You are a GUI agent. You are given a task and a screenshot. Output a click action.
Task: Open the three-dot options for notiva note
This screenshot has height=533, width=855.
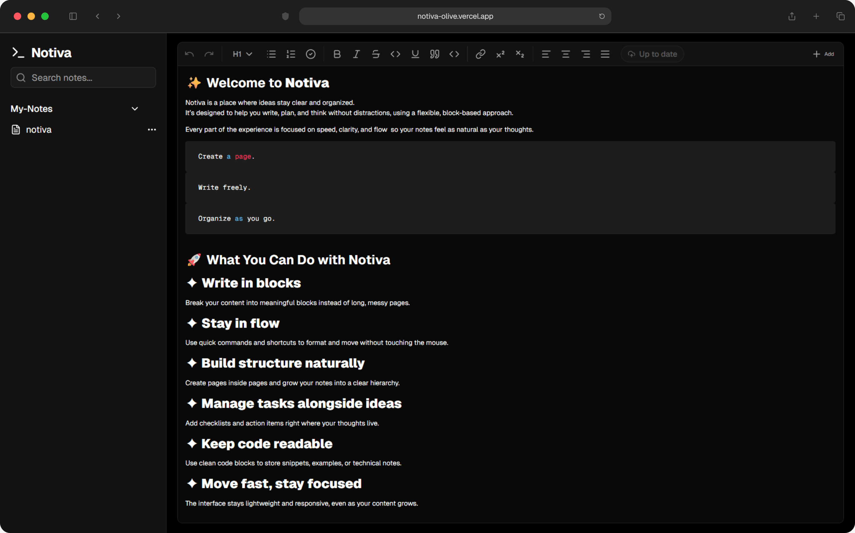(152, 130)
